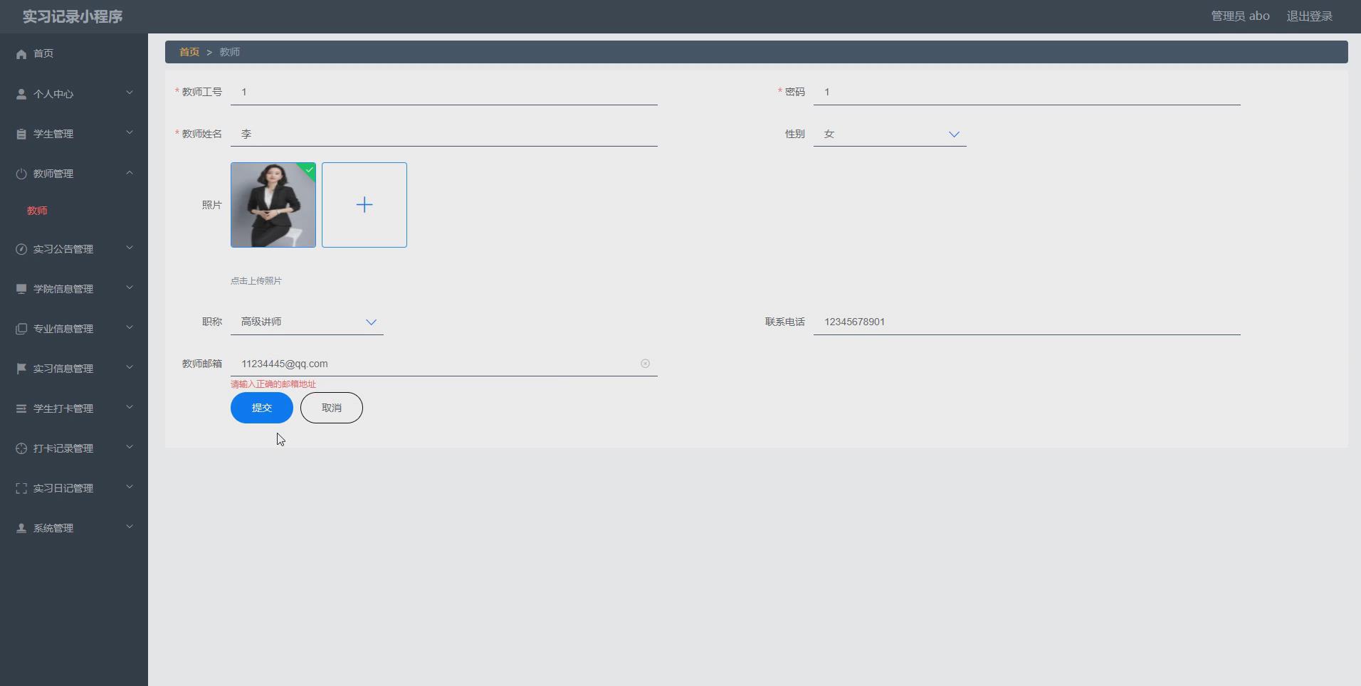Click the clear icon in 教师邮箱 field
This screenshot has height=686, width=1361.
pyautogui.click(x=644, y=363)
